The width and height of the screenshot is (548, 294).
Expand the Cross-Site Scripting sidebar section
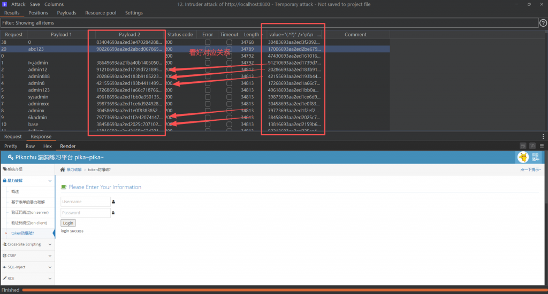tap(27, 244)
